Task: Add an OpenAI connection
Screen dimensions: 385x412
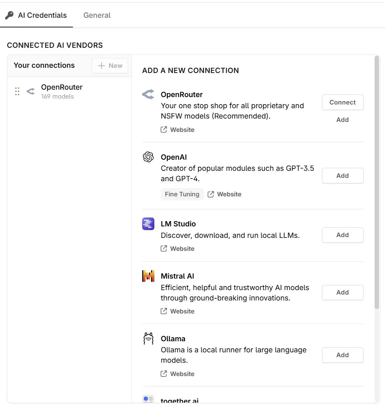Action: pos(342,176)
